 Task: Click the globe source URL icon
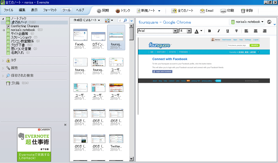[269, 22]
